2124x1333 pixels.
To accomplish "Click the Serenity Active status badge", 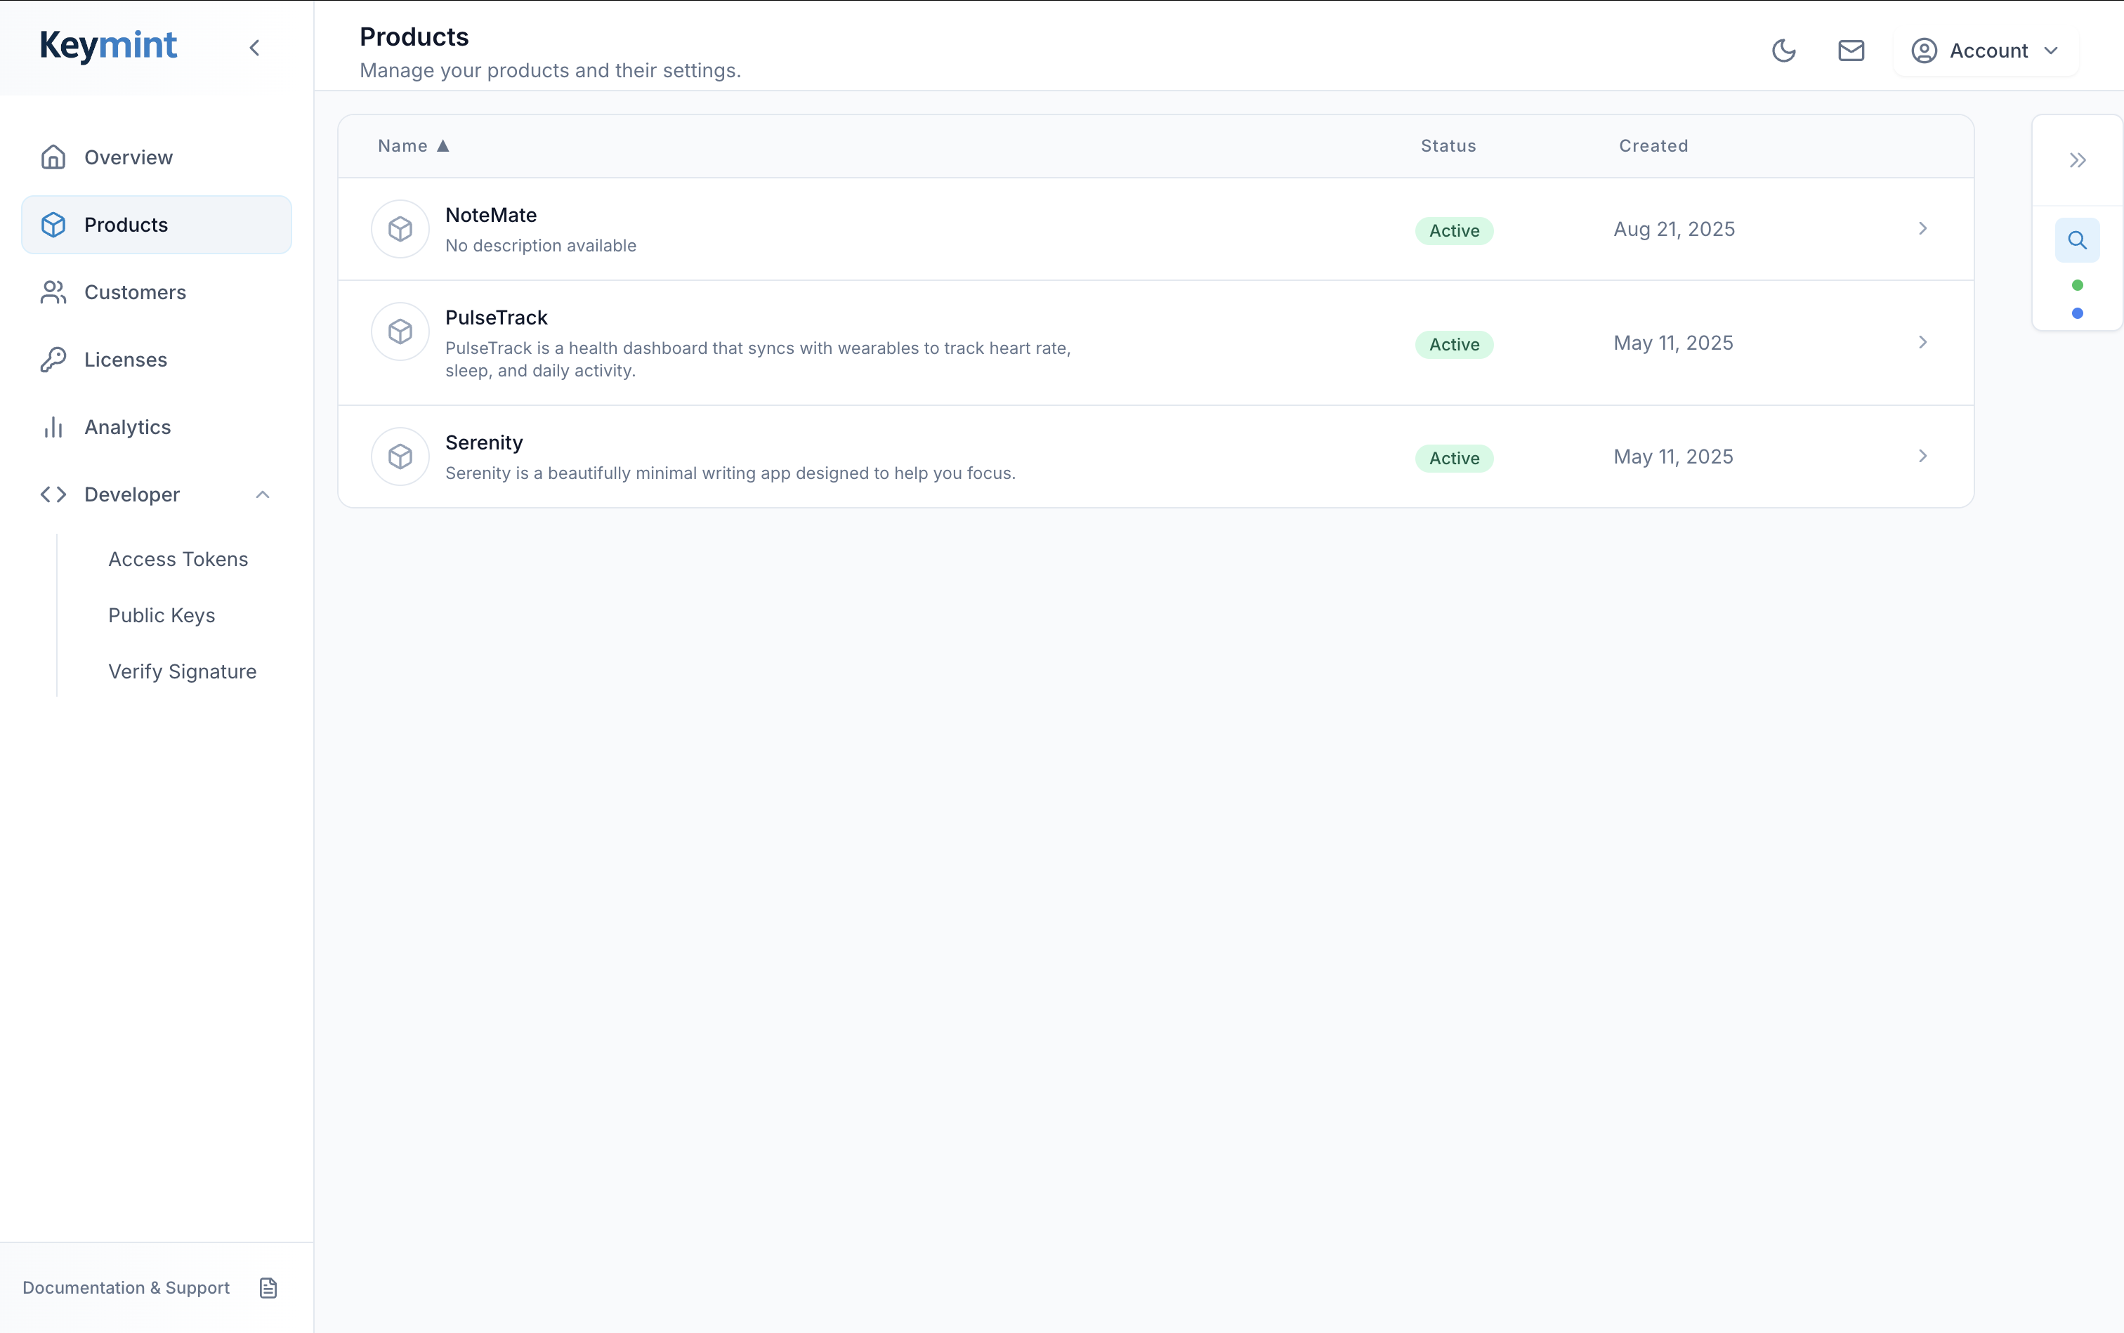I will click(1454, 457).
